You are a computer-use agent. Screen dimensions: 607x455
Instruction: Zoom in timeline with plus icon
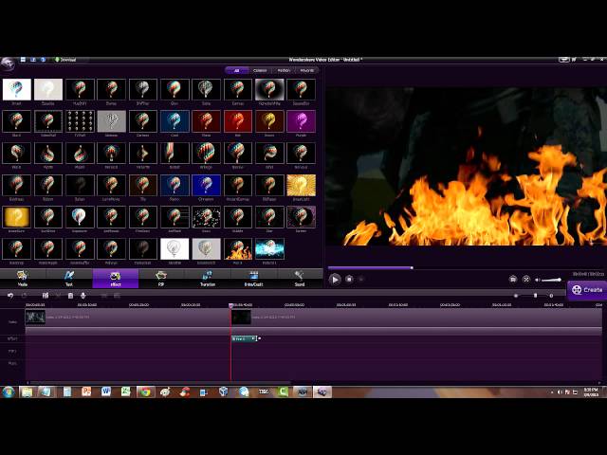[551, 296]
